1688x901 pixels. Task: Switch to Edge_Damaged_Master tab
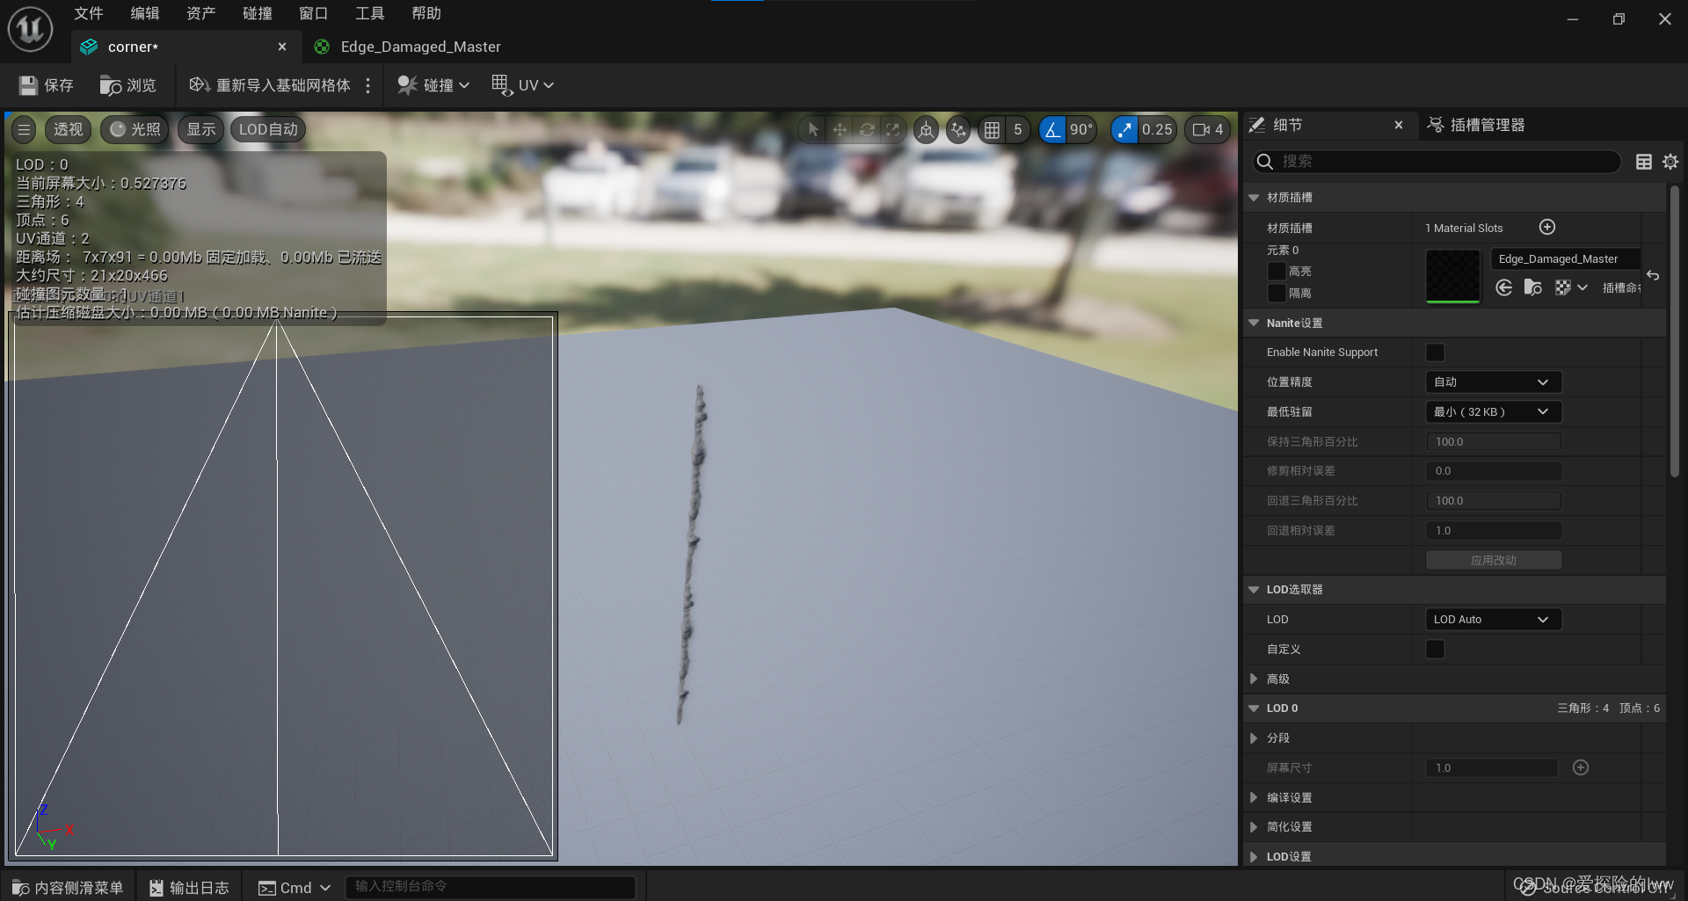408,47
